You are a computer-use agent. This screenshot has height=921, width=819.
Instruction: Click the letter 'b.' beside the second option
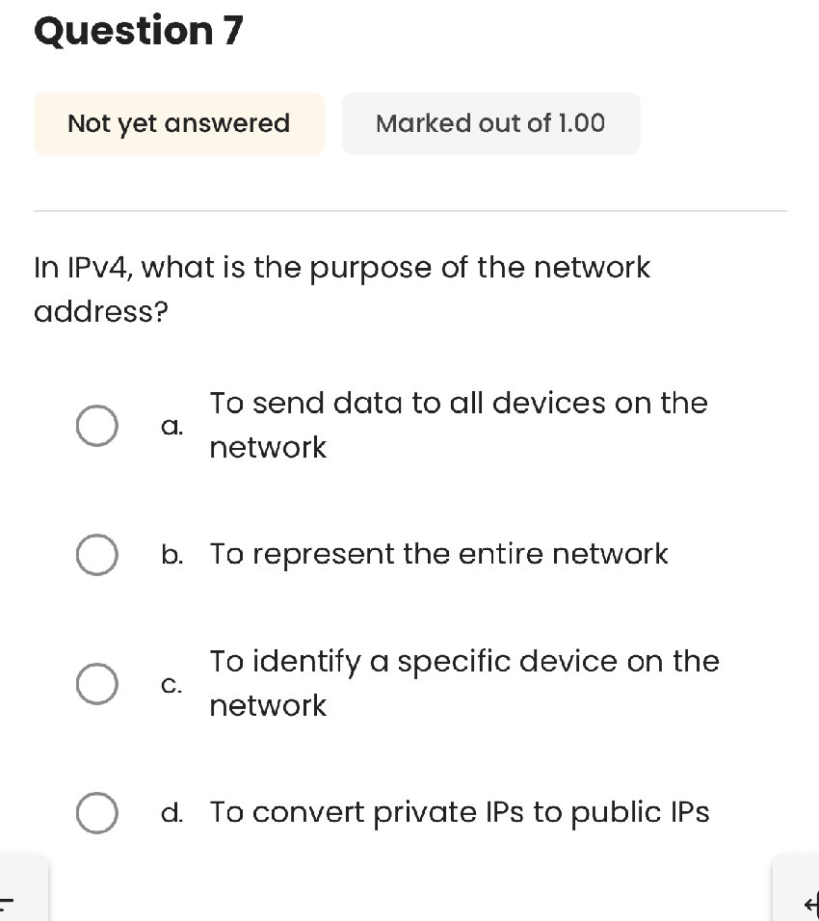tap(172, 554)
